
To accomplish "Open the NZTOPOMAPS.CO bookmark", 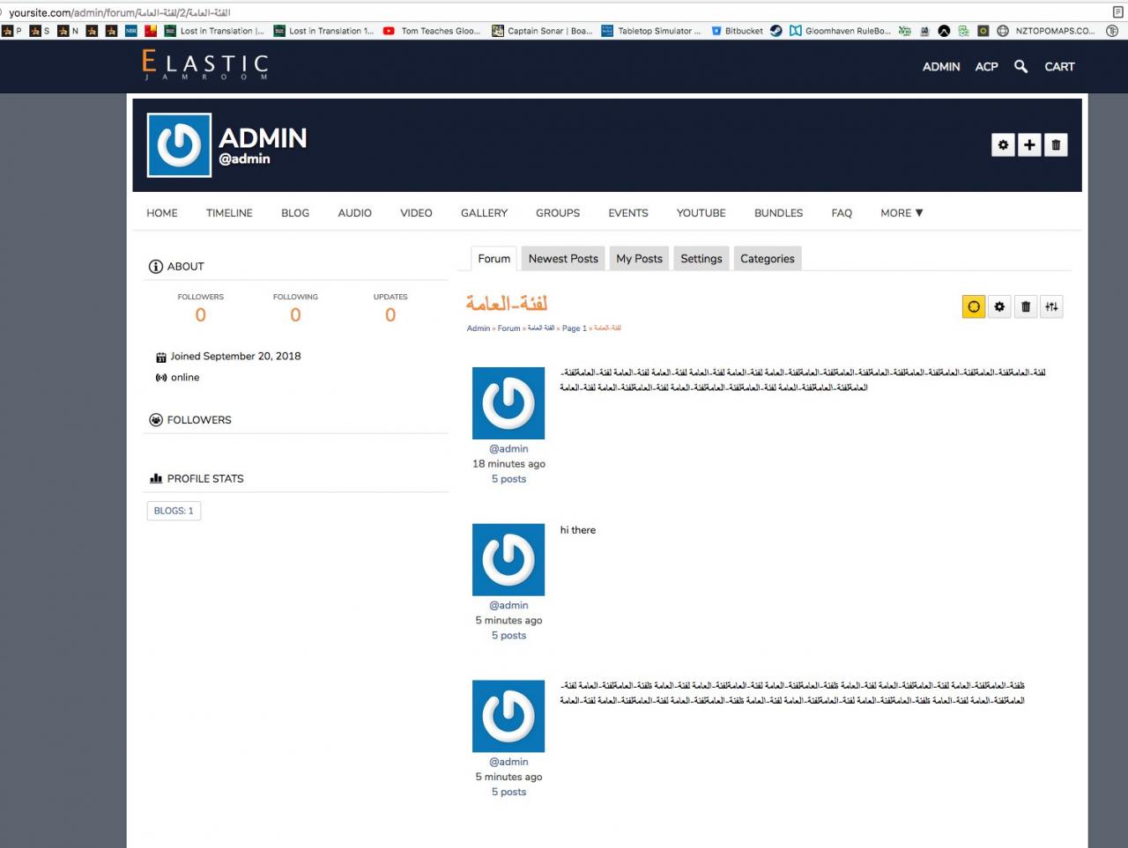I will pyautogui.click(x=1046, y=31).
